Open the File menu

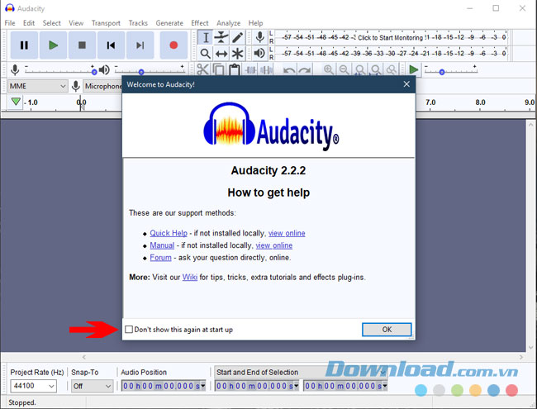[10, 23]
